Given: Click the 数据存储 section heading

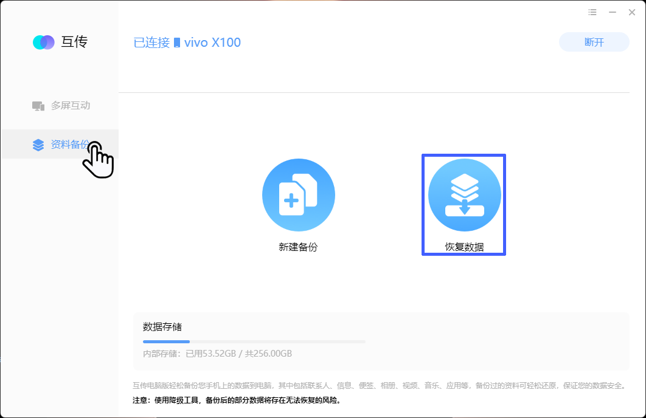Looking at the screenshot, I should (162, 327).
